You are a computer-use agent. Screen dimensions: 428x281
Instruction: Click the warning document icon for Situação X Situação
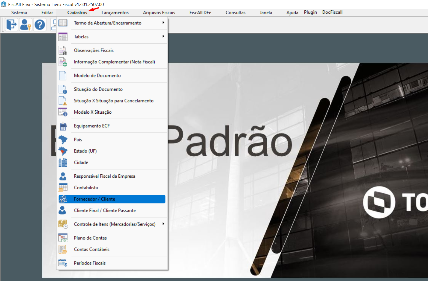pyautogui.click(x=63, y=101)
